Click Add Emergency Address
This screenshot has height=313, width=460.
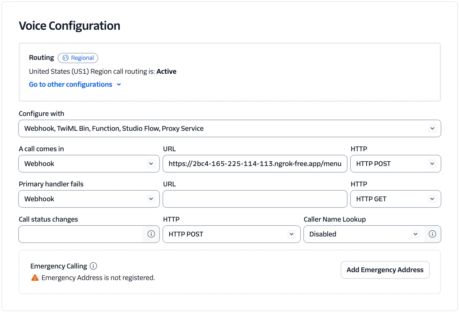coord(385,270)
